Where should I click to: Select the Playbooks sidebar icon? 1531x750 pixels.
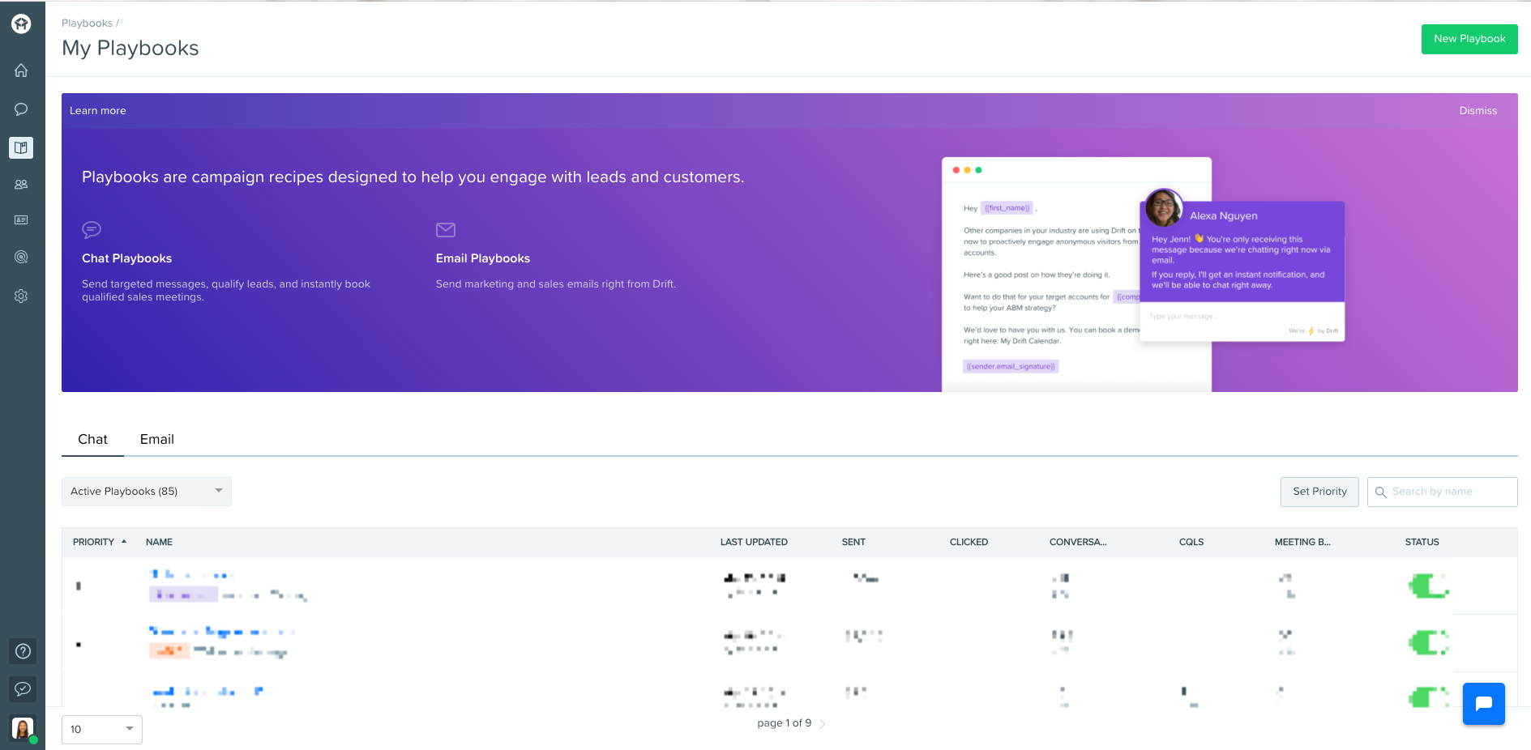22,147
